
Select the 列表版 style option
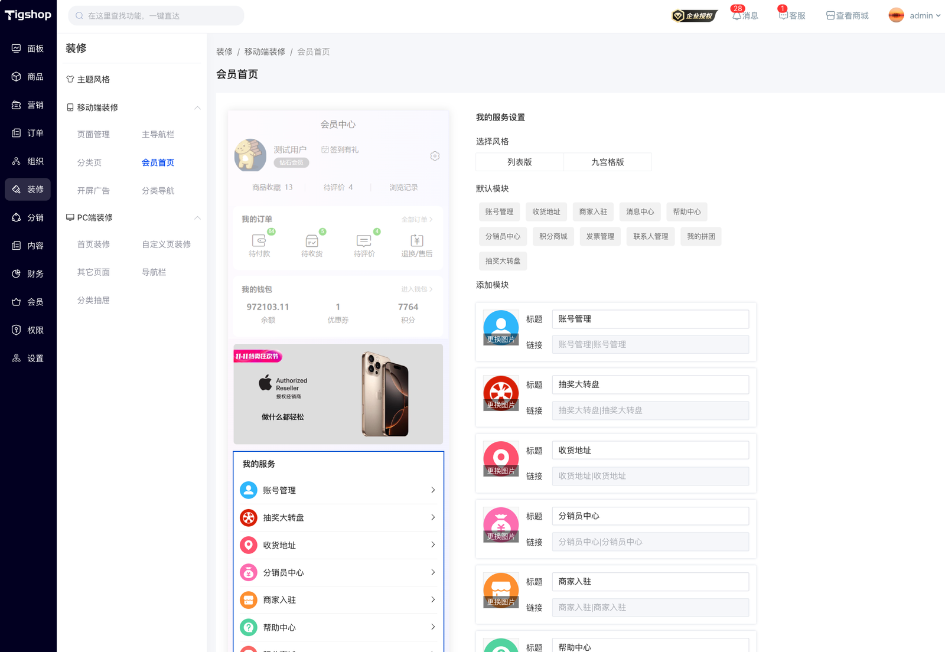pos(519,162)
